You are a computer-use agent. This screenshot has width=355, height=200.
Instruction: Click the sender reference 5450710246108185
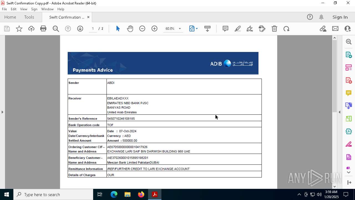point(121,119)
